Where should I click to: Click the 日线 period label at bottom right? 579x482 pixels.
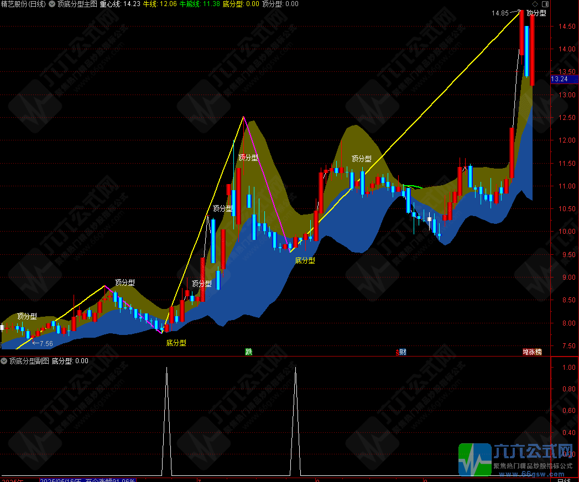coord(564,480)
